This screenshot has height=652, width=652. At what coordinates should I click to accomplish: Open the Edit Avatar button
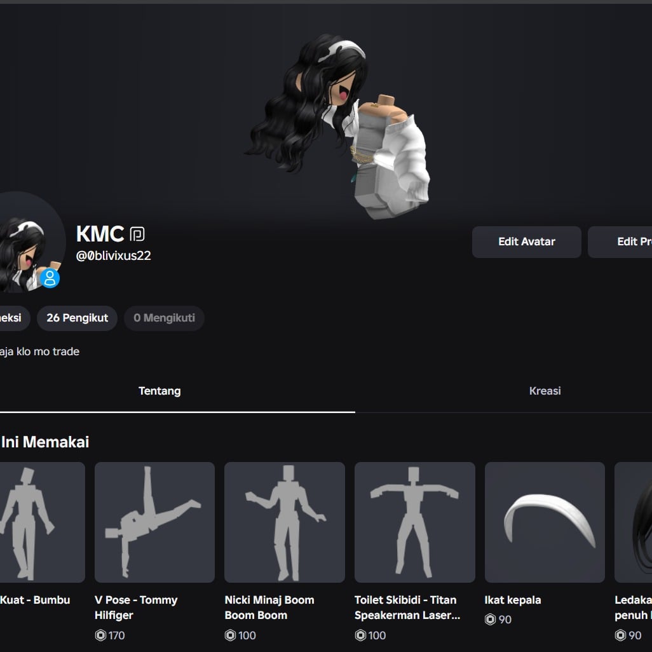point(526,242)
